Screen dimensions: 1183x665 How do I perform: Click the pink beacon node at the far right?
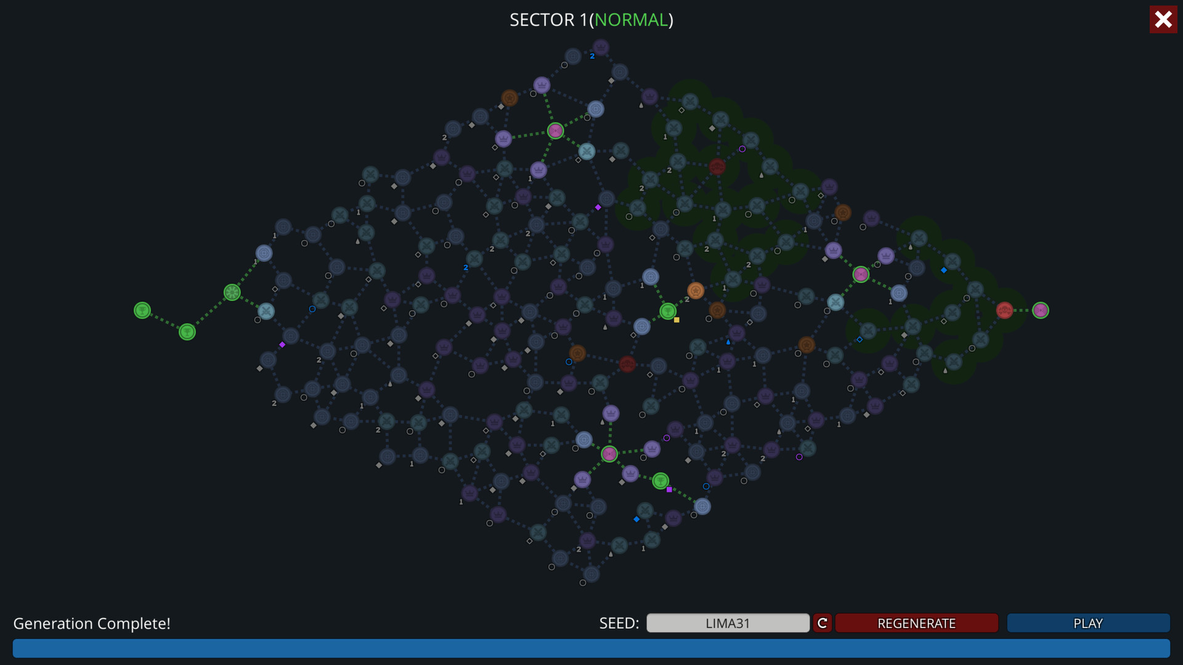[1040, 311]
